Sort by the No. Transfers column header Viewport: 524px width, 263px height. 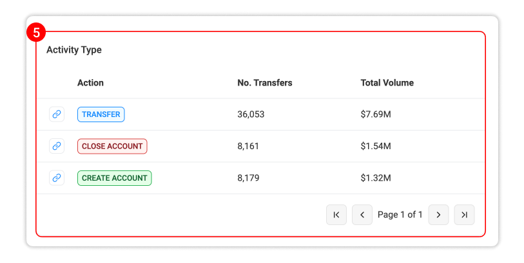[x=264, y=83]
